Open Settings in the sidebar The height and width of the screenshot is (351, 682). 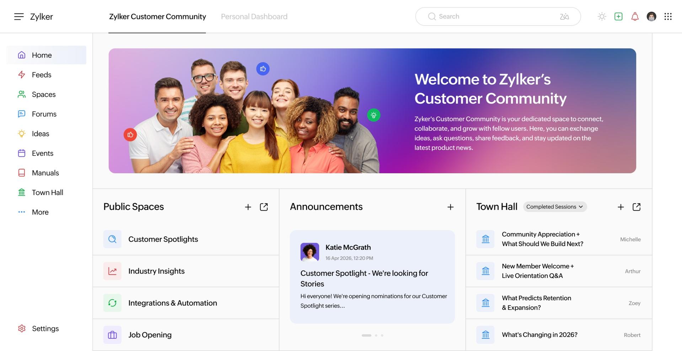pyautogui.click(x=46, y=328)
